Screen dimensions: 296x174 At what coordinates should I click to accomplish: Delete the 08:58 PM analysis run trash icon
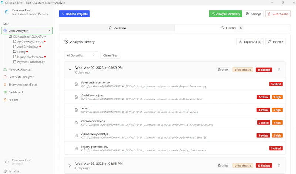pos(279,166)
